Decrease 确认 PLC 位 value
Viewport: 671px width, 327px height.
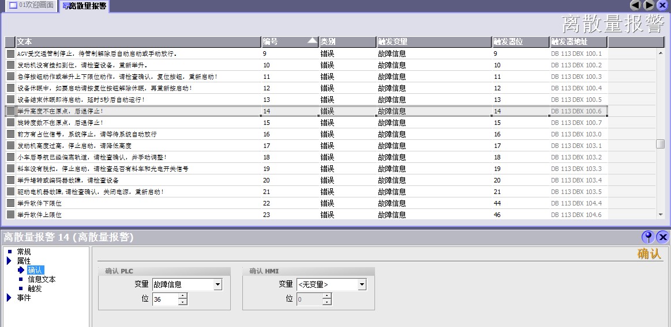[x=183, y=302]
